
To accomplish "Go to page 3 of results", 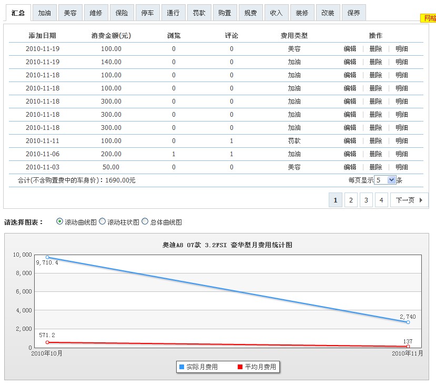I will point(366,200).
